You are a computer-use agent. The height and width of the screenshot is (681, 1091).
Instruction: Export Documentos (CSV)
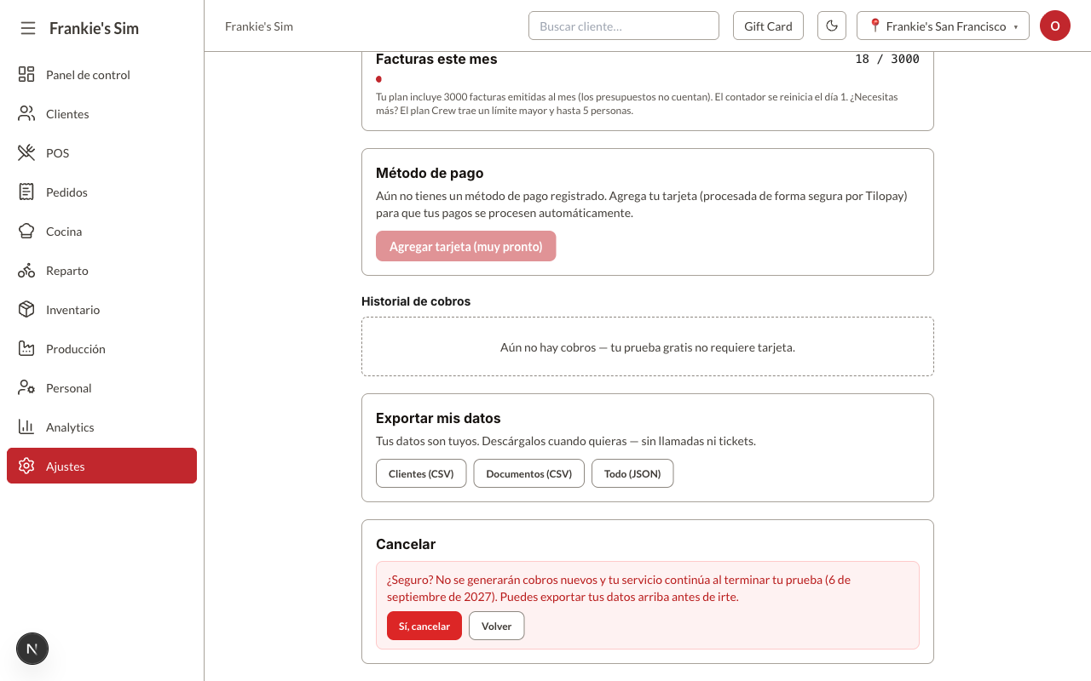tap(528, 473)
